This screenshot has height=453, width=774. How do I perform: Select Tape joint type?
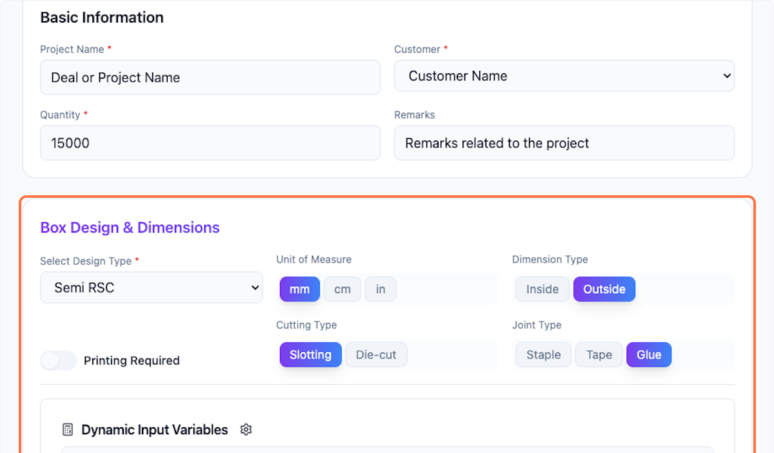tap(599, 354)
